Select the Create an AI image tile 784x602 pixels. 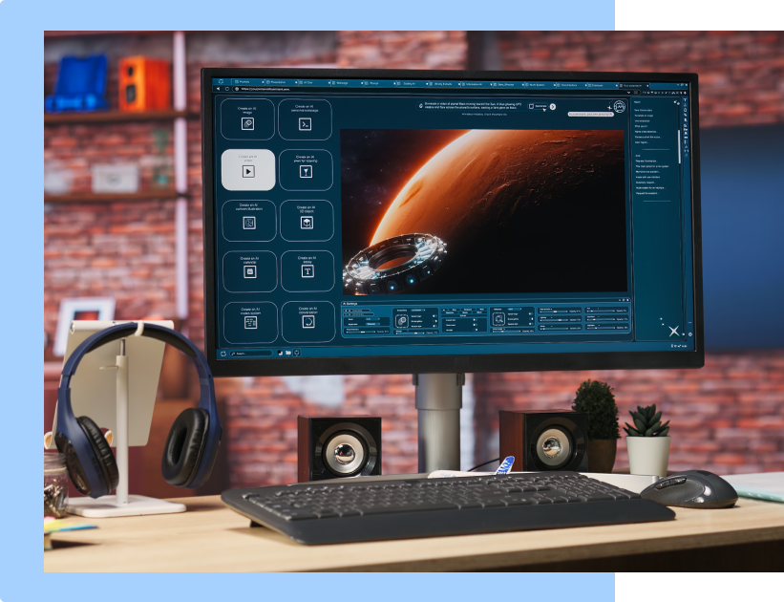[x=247, y=118]
